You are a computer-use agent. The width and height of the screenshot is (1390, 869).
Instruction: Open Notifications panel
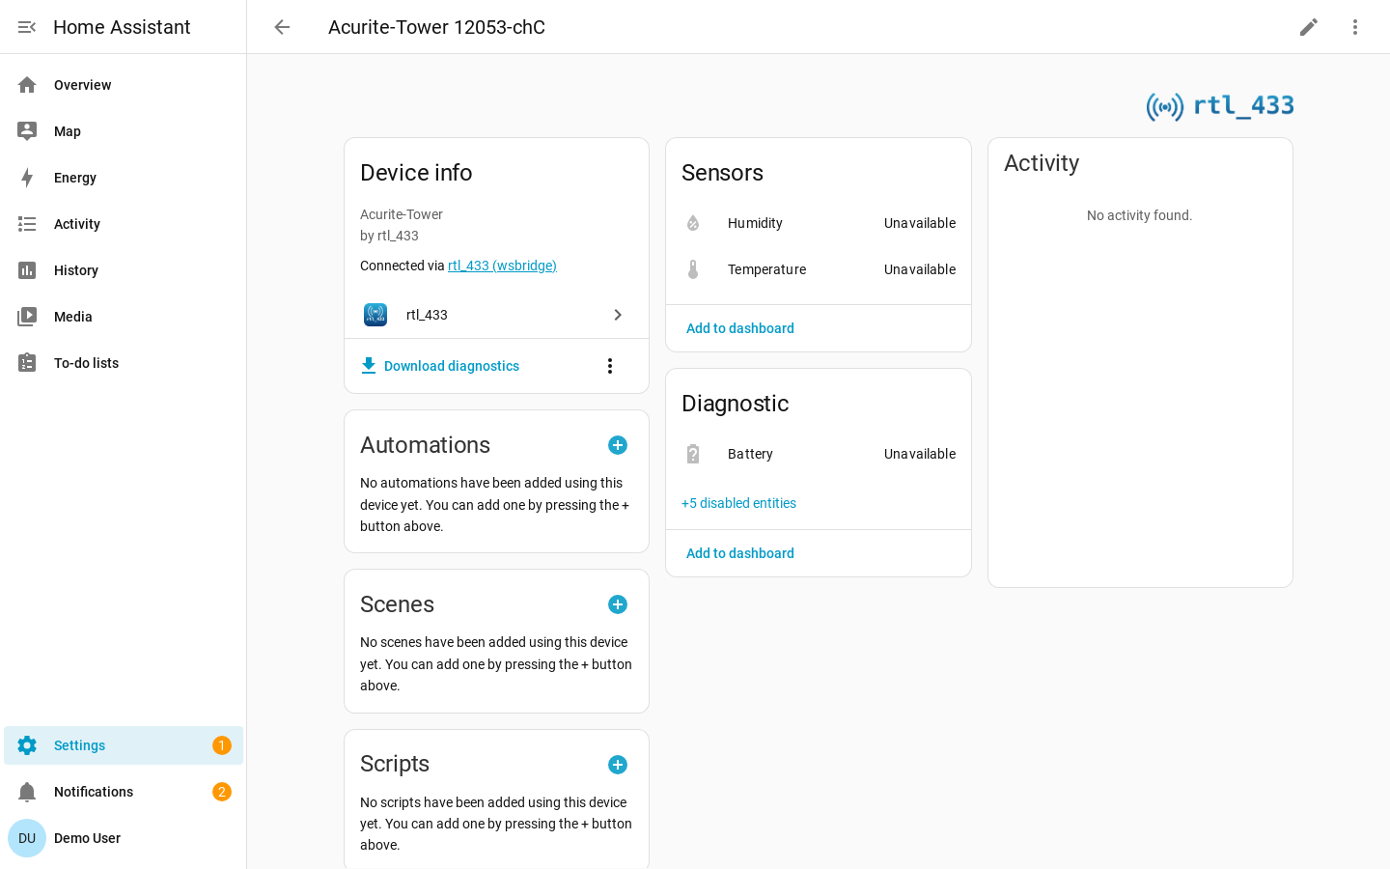(x=124, y=792)
